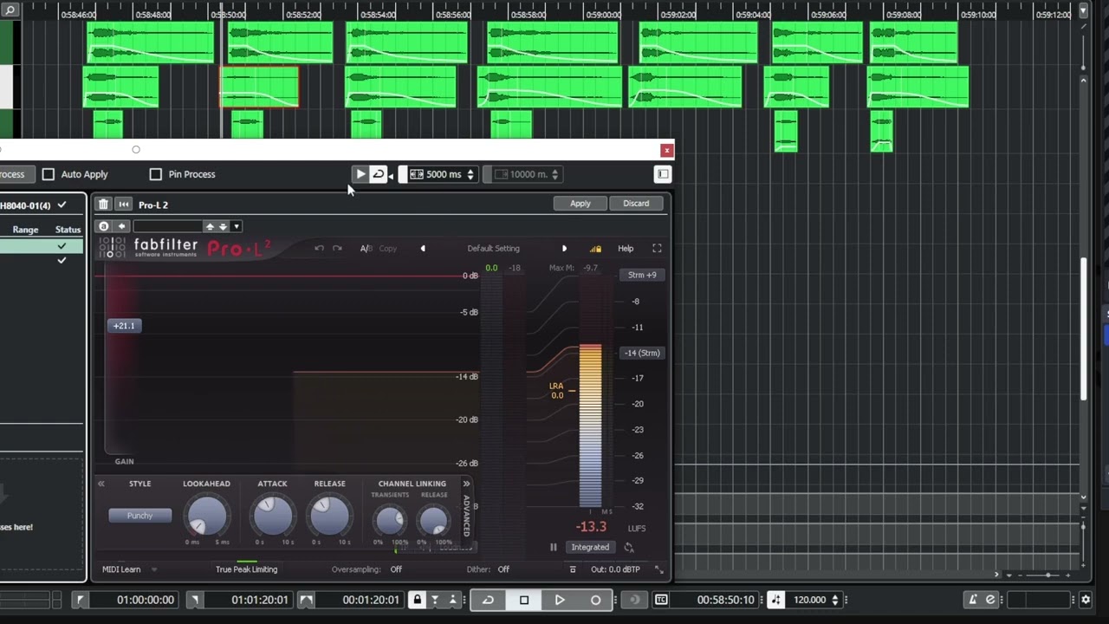1109x624 pixels.
Task: Click the timecode format icon
Action: point(661,600)
